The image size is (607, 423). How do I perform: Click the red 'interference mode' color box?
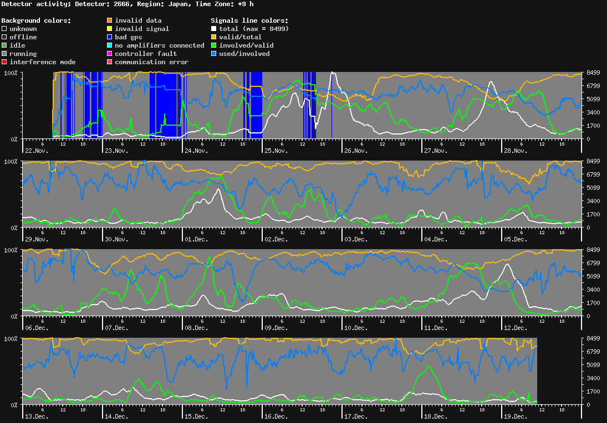(4, 62)
